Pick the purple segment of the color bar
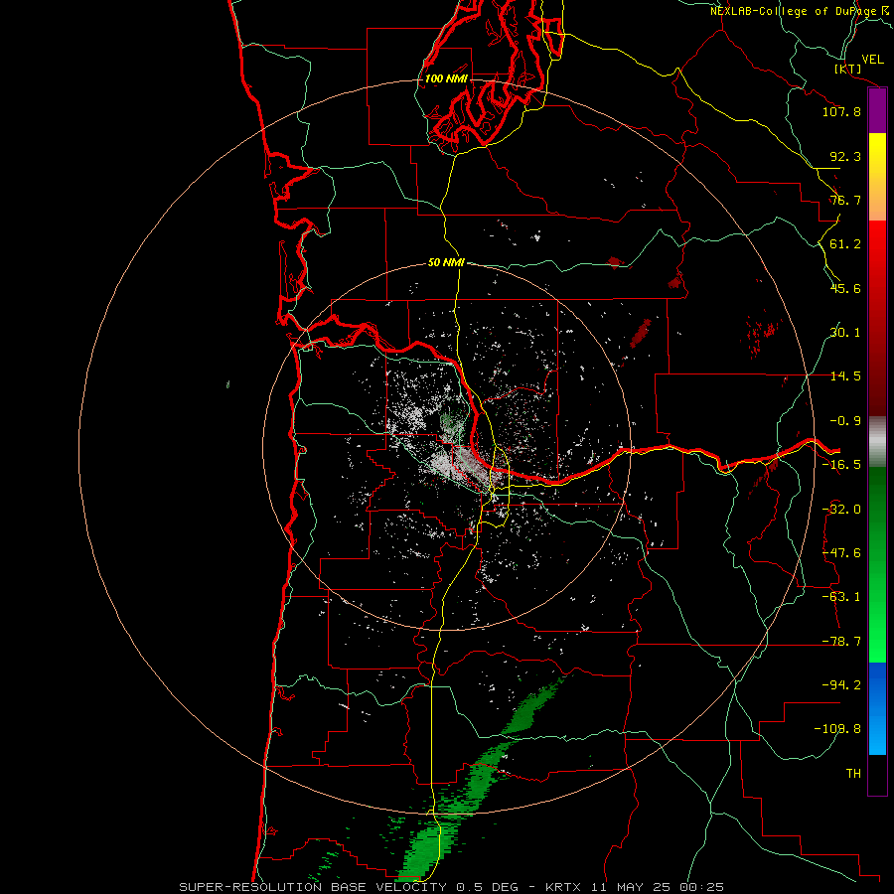Image resolution: width=894 pixels, height=894 pixels. (877, 110)
